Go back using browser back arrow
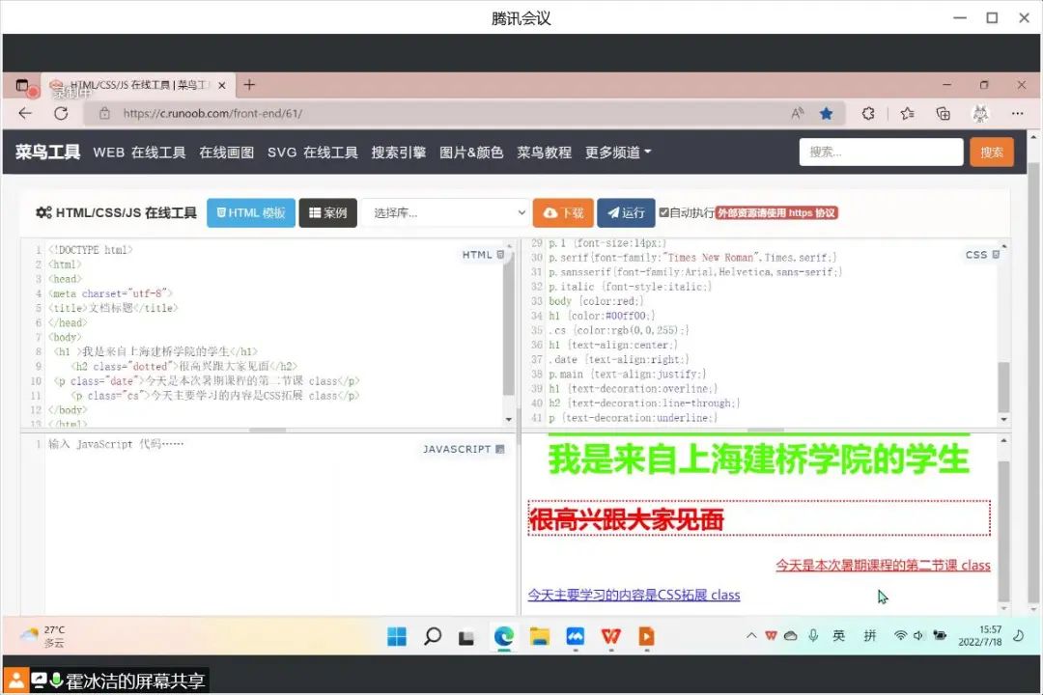The image size is (1043, 695). click(x=25, y=113)
